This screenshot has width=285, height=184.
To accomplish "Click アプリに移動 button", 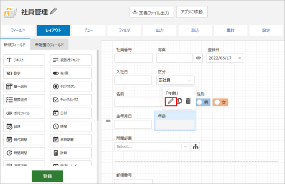I will tap(192, 12).
